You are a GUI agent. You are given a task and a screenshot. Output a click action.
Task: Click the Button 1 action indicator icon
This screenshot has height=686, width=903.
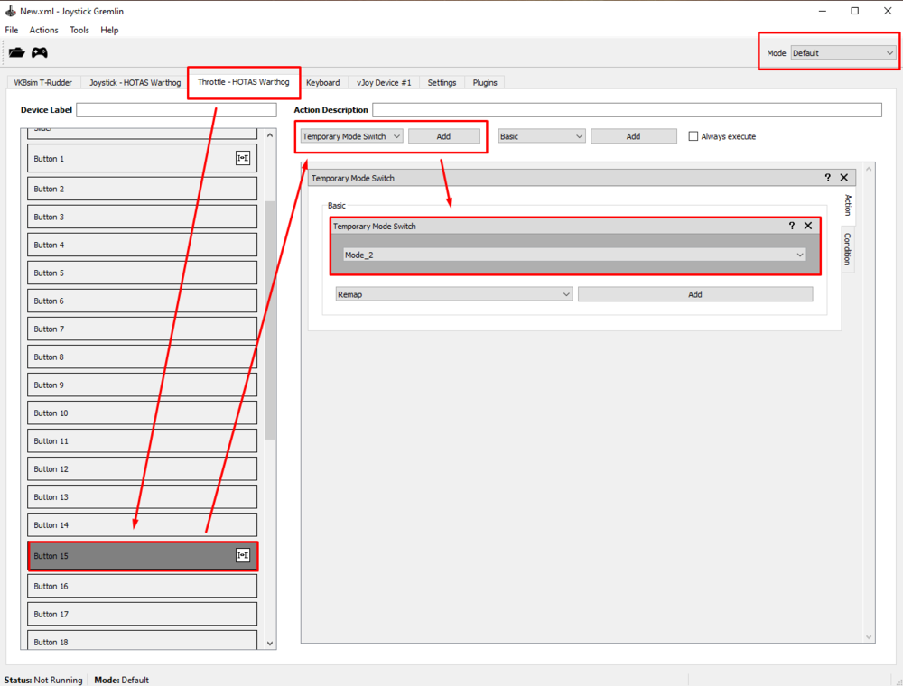pos(243,158)
